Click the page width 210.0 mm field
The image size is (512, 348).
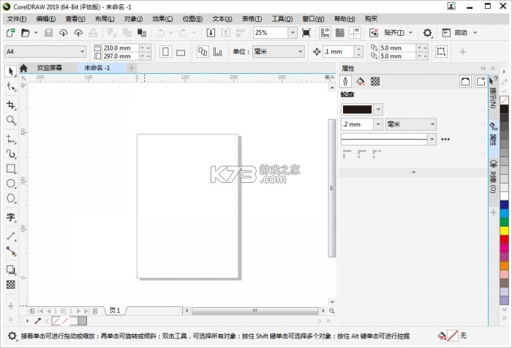click(x=121, y=48)
